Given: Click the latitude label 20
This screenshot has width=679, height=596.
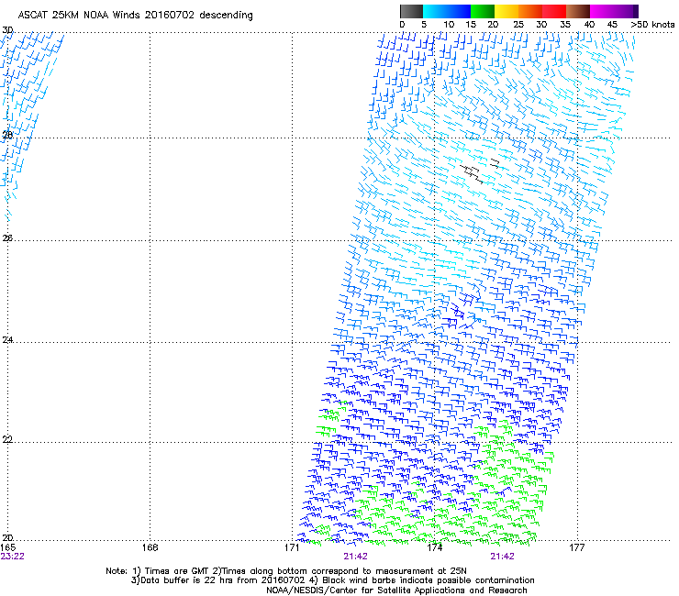Looking at the screenshot, I should pos(7,537).
